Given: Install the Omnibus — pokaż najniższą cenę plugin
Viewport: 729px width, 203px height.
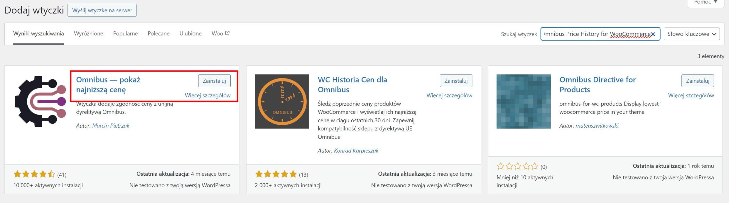Looking at the screenshot, I should pyautogui.click(x=214, y=81).
